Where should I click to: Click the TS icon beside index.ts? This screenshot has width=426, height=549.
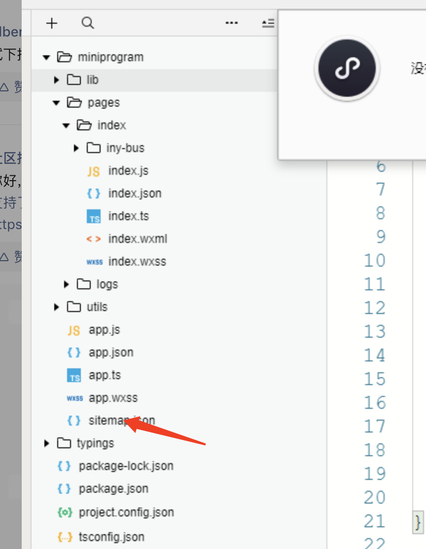[93, 216]
